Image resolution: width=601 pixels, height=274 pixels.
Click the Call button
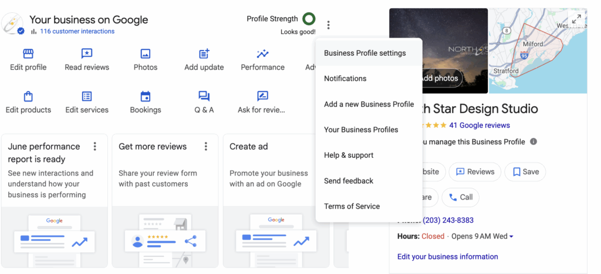(x=460, y=197)
